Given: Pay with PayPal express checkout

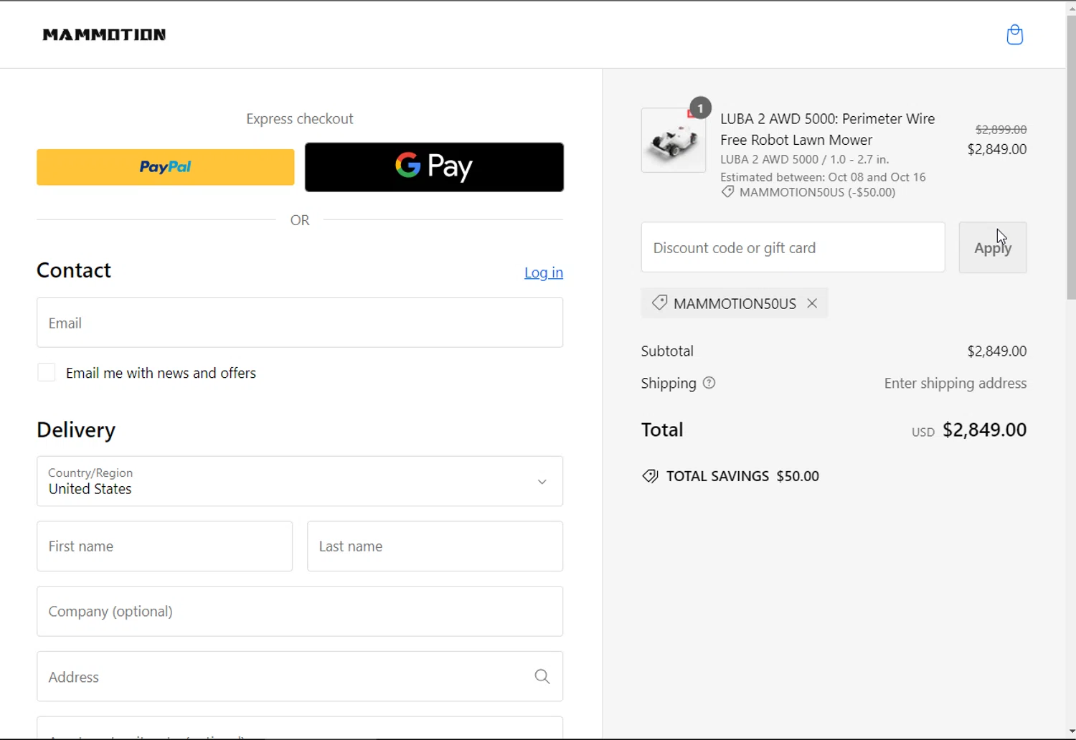Looking at the screenshot, I should tap(166, 167).
